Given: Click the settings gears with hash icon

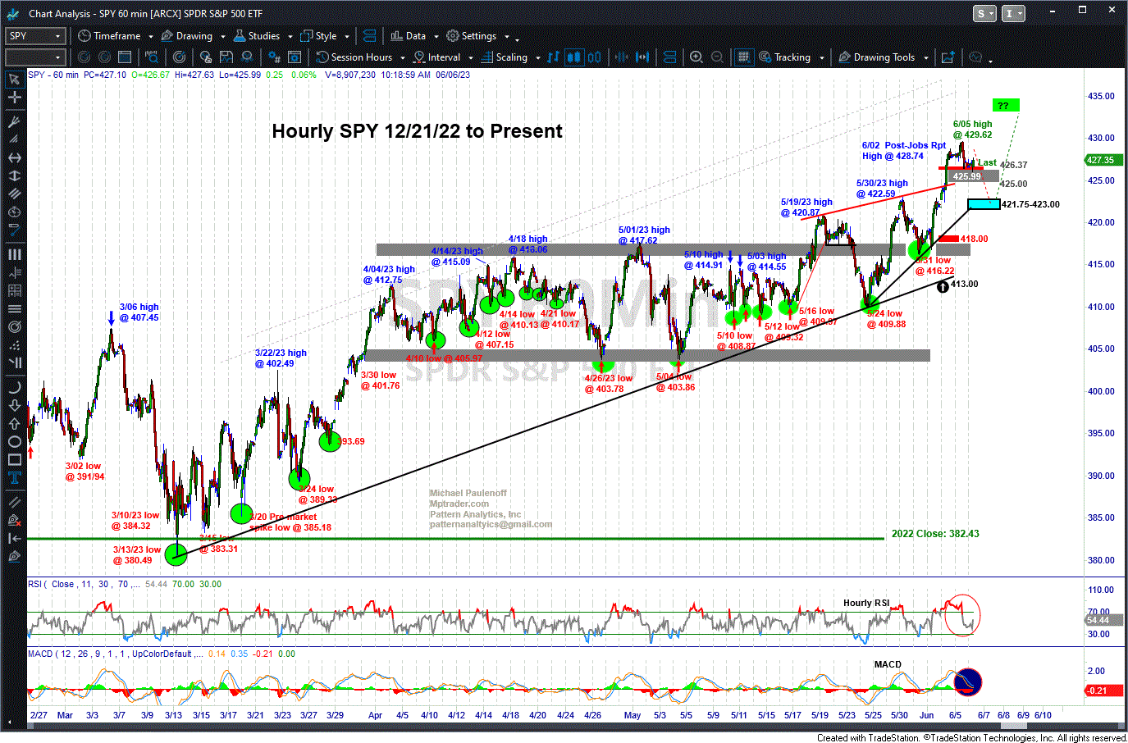Looking at the screenshot, I should pyautogui.click(x=275, y=57).
